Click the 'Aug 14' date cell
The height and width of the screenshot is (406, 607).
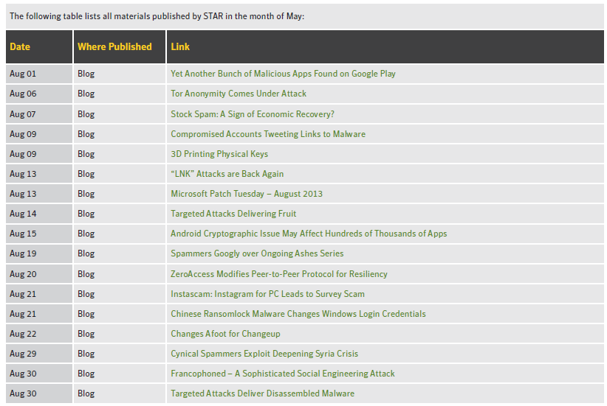39,214
